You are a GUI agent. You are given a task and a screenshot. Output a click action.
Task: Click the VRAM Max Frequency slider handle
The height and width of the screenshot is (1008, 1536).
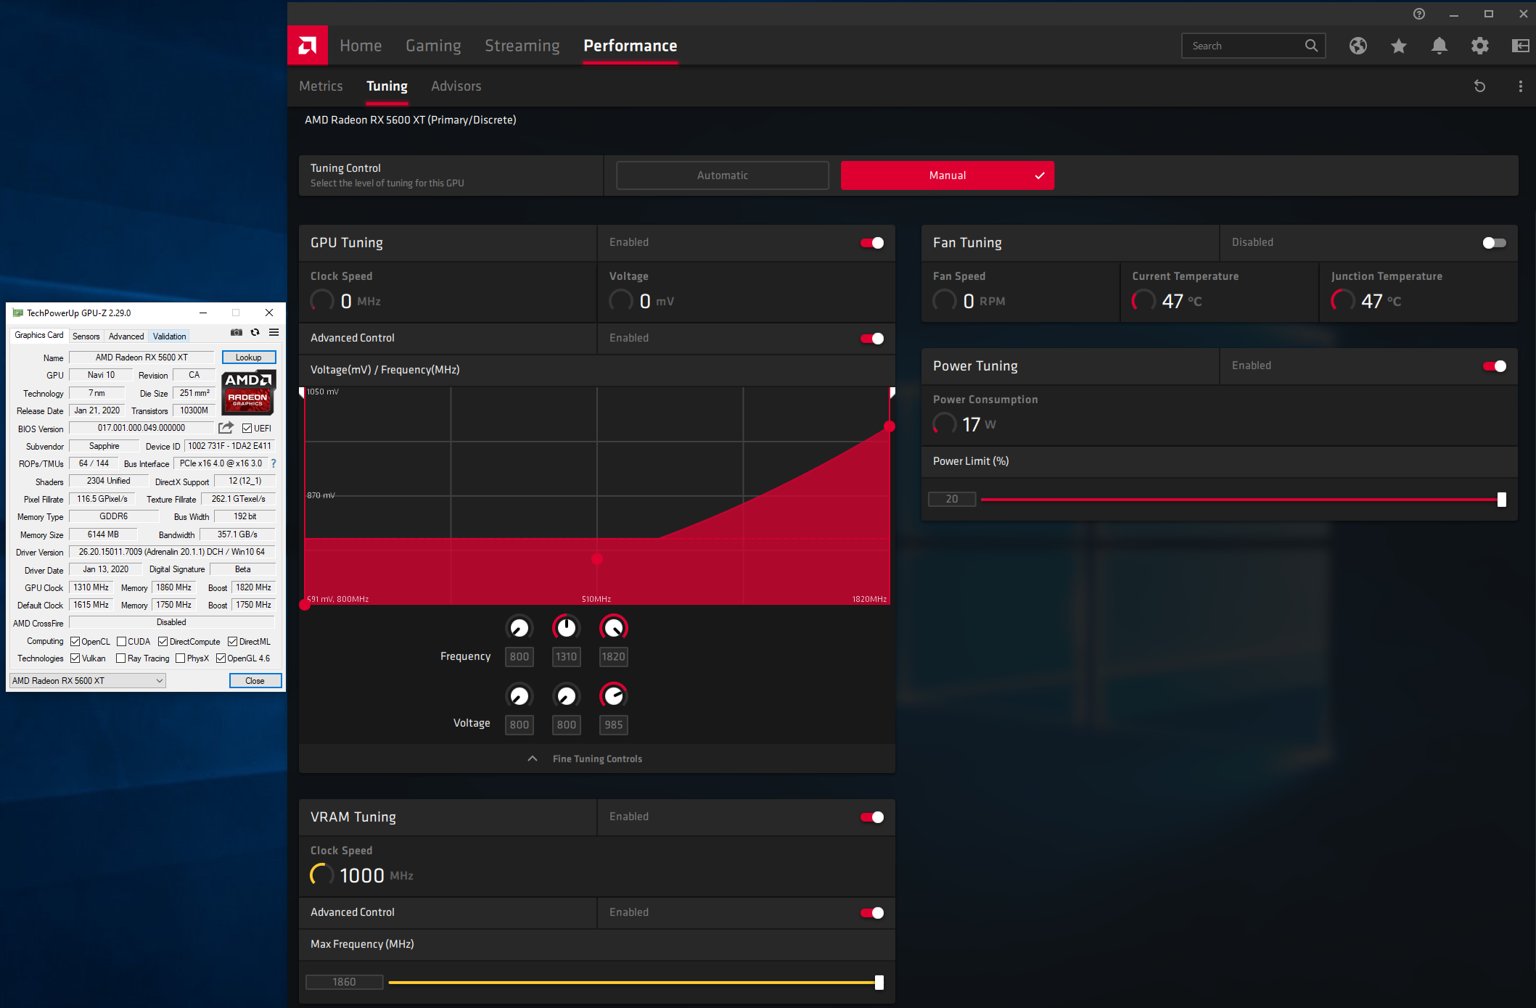879,983
